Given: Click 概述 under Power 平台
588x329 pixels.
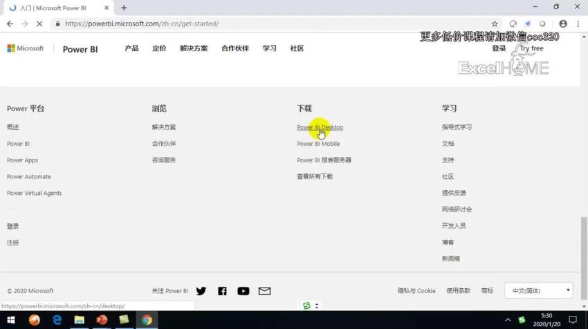Looking at the screenshot, I should [x=12, y=127].
